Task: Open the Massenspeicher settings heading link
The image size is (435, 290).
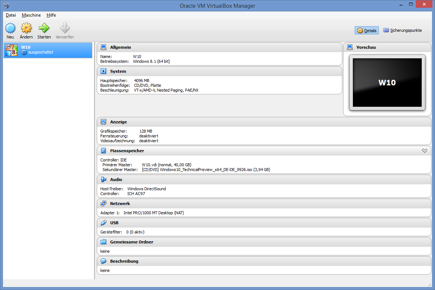Action: pos(127,151)
